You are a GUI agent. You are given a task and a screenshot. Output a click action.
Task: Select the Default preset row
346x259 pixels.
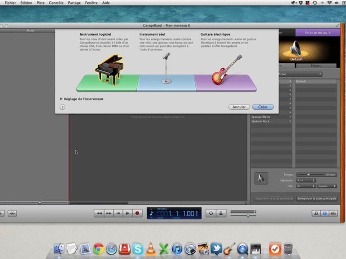(316, 82)
